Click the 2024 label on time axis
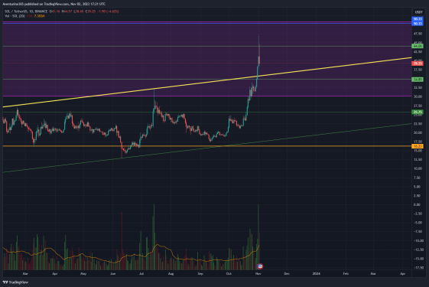429x287 pixels. coord(316,273)
